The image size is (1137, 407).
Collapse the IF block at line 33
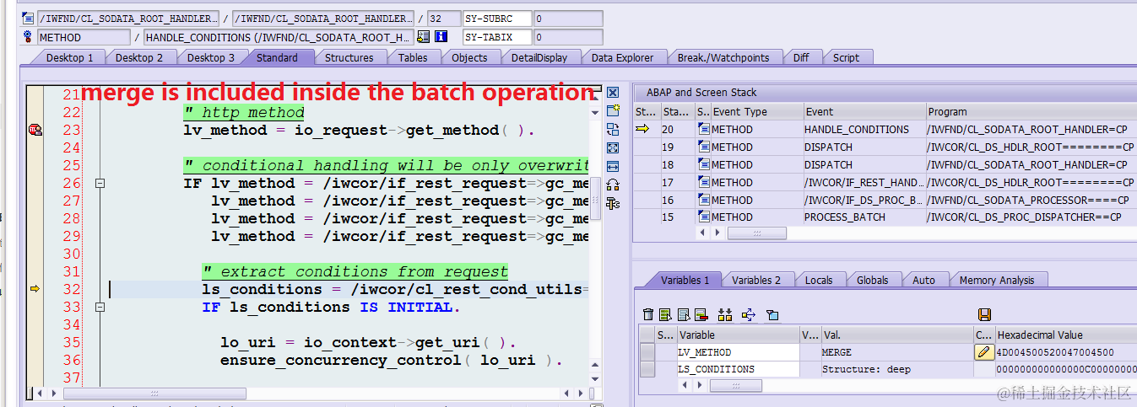(x=100, y=308)
